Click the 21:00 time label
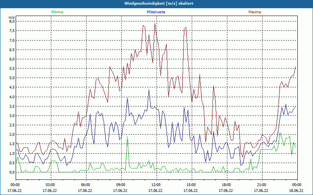This screenshot has width=313, height=195. (x=262, y=185)
